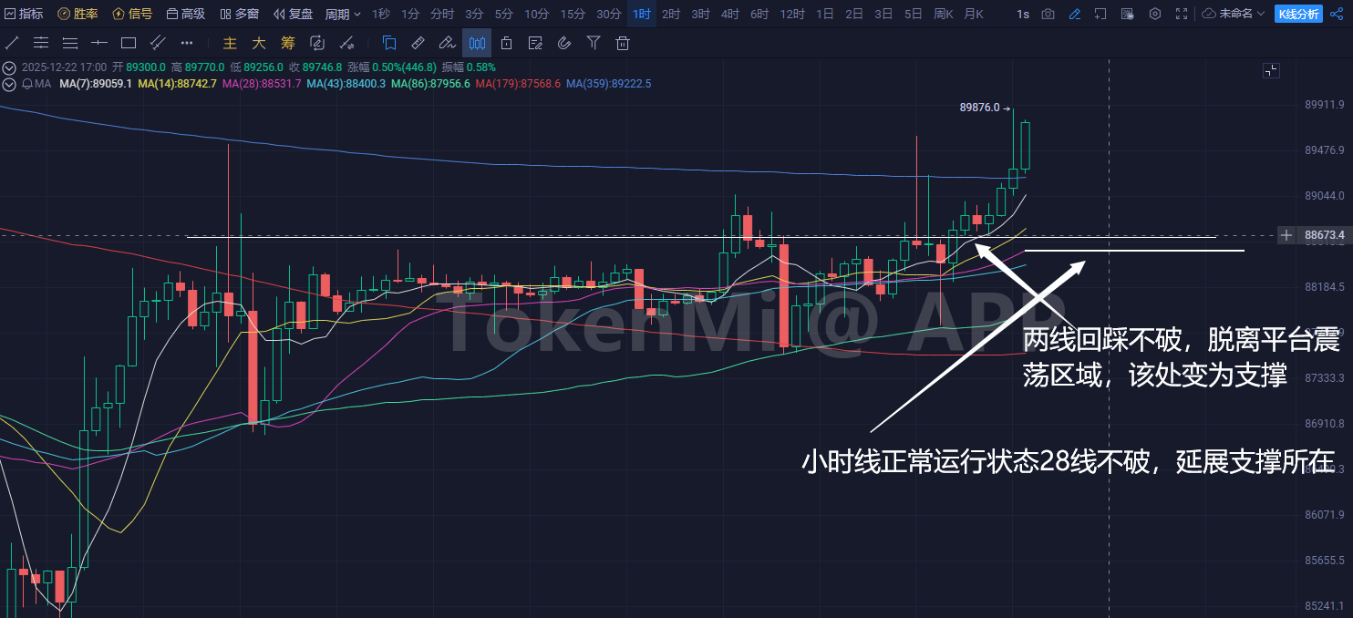Delete drawings with the trash icon
1353x618 pixels.
coord(623,43)
